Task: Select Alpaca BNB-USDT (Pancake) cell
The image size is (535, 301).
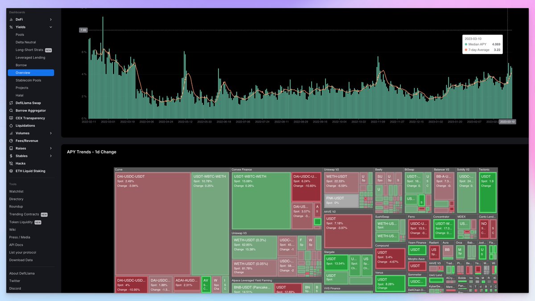Action: (x=252, y=288)
